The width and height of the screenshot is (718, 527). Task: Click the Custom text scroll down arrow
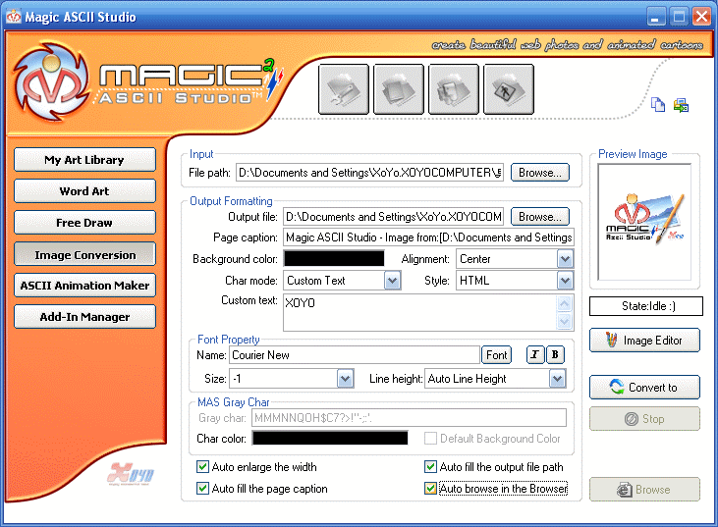(x=564, y=322)
